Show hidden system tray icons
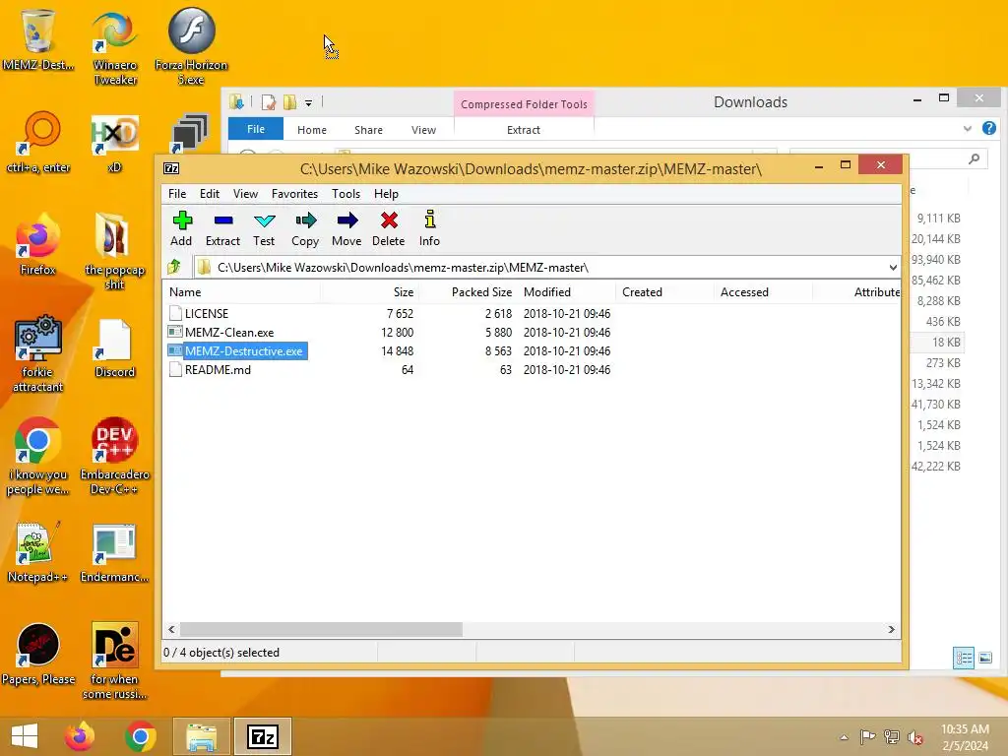Screen dimensions: 1008x756 point(844,737)
